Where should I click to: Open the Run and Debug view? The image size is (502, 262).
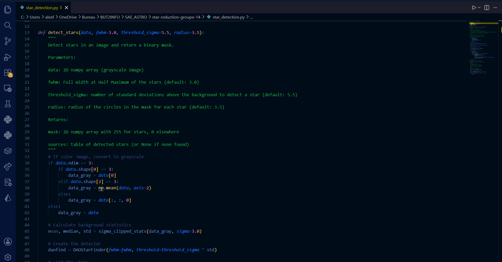click(8, 57)
